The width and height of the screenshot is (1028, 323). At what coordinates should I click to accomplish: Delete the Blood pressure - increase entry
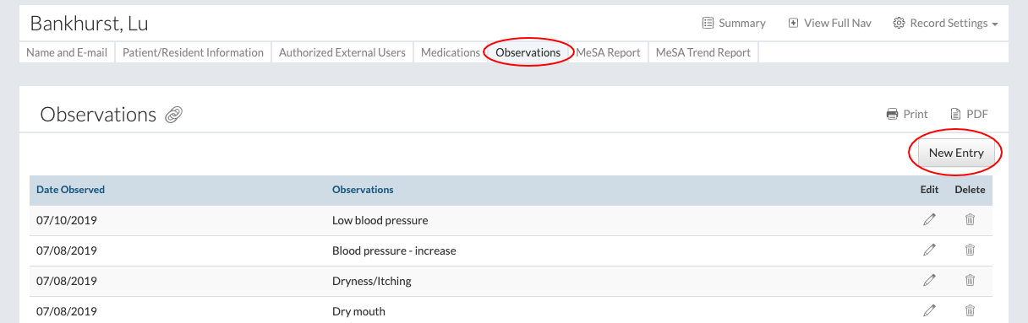pyautogui.click(x=970, y=250)
